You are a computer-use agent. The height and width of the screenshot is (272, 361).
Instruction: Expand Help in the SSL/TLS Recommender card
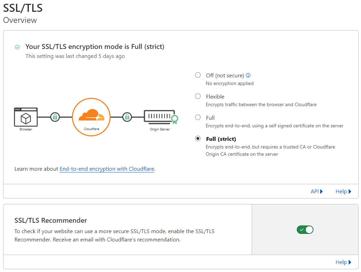point(343,262)
